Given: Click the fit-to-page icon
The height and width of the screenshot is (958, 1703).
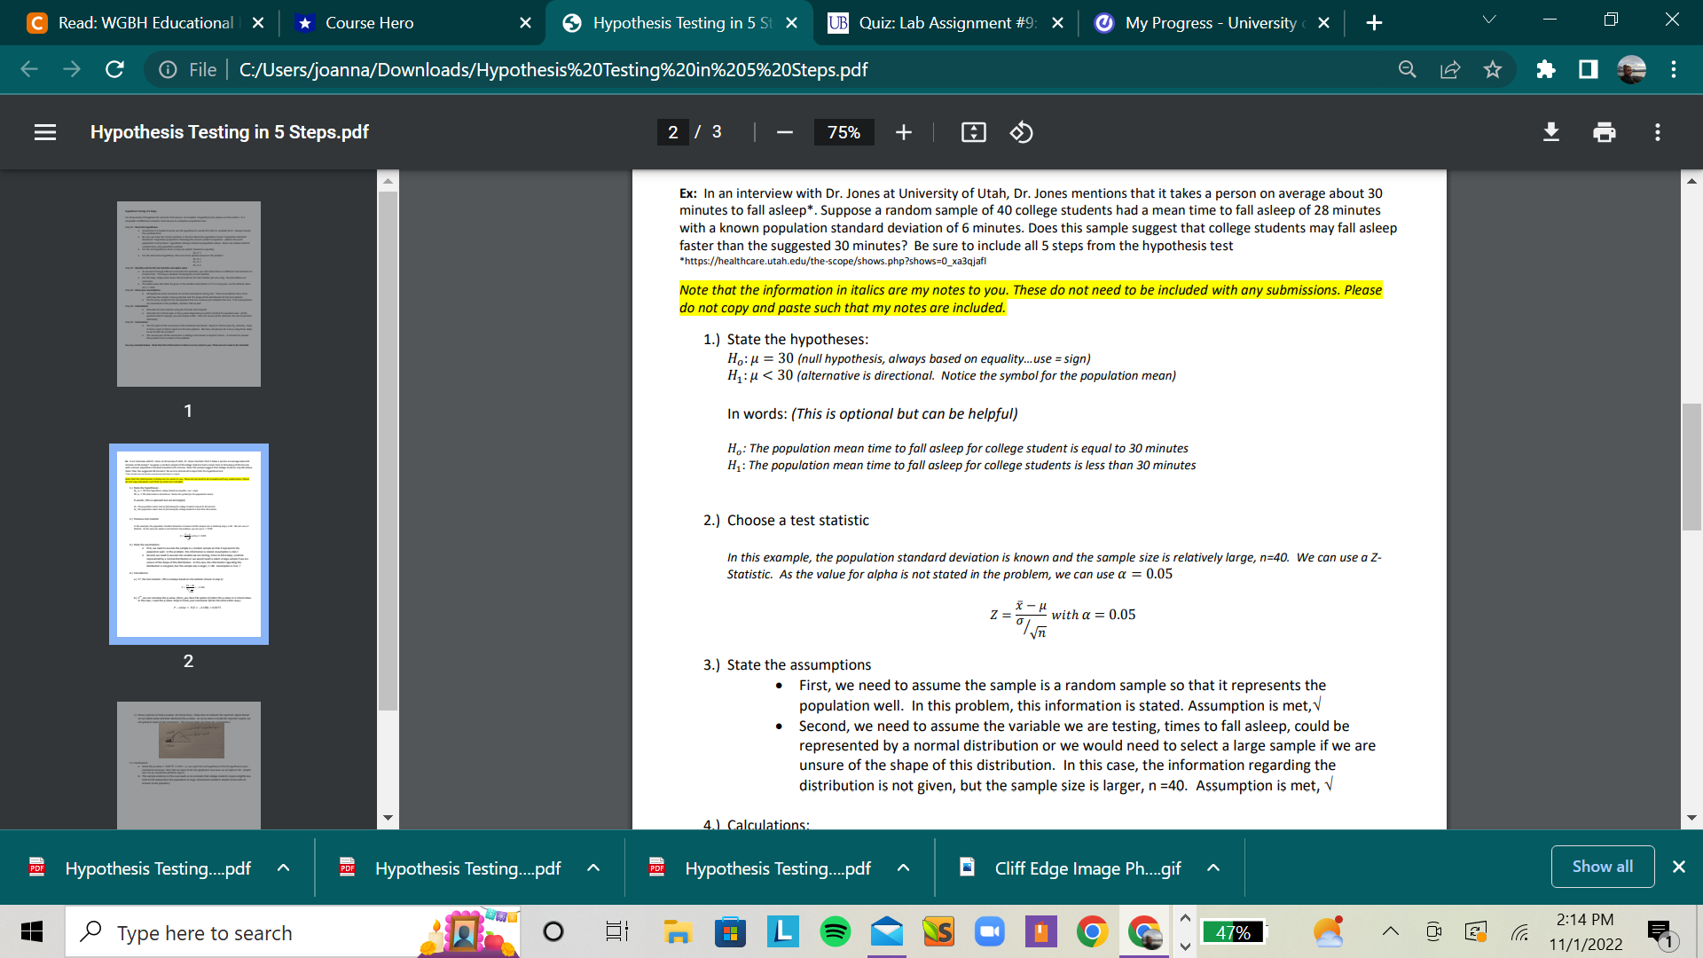Looking at the screenshot, I should (x=974, y=132).
